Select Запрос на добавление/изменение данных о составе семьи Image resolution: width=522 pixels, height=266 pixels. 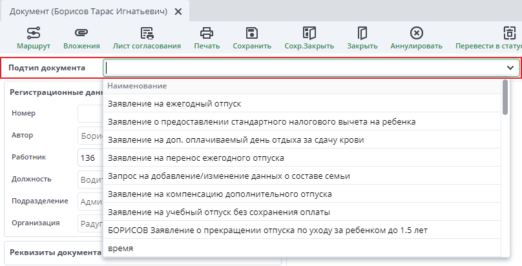[x=302, y=176]
